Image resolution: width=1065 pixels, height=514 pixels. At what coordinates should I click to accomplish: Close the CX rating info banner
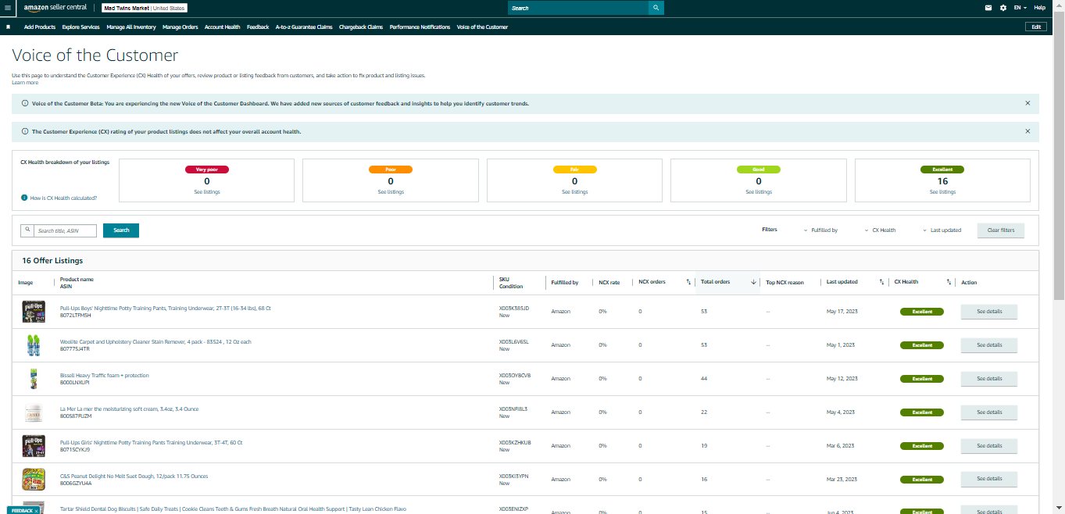coord(1027,131)
